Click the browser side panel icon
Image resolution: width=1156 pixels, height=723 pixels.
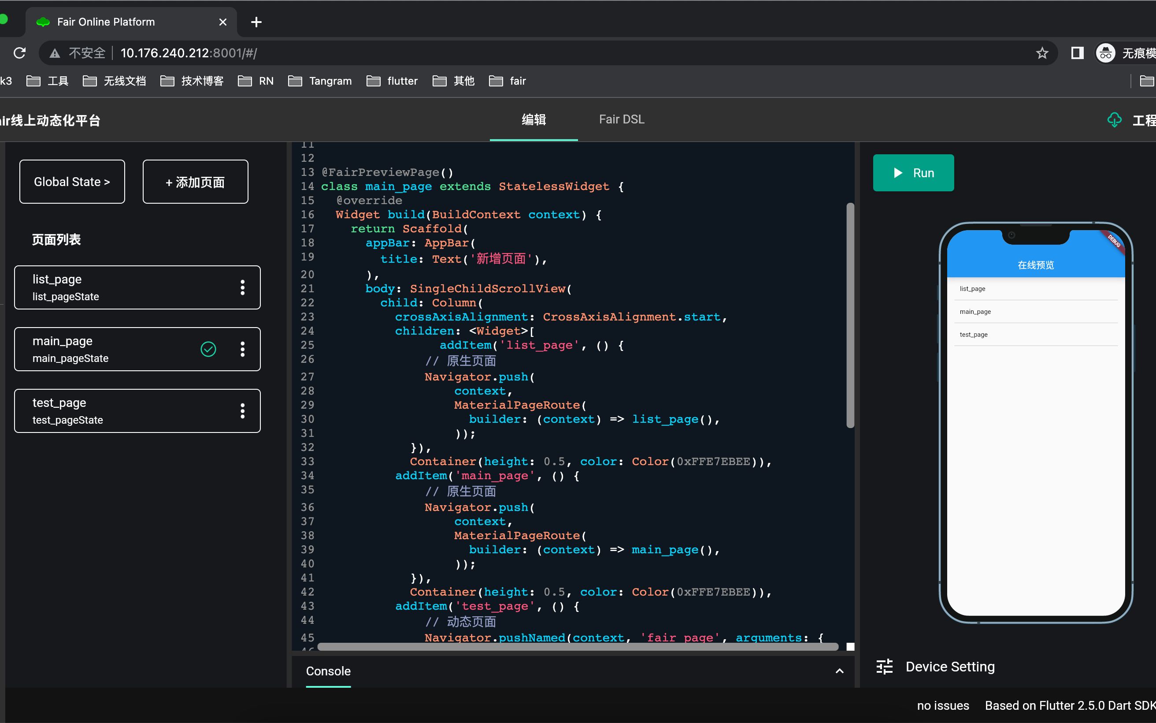click(x=1077, y=53)
